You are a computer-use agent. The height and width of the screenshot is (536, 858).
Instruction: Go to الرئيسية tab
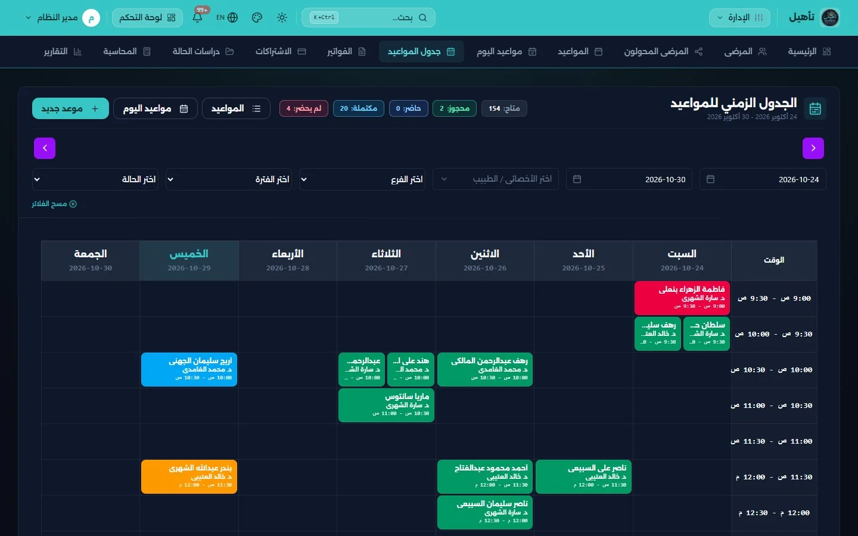[809, 51]
